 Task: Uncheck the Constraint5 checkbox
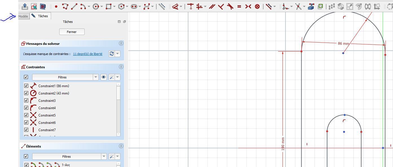(x=26, y=115)
